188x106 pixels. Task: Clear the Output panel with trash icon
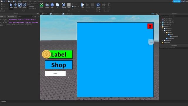pos(35,16)
